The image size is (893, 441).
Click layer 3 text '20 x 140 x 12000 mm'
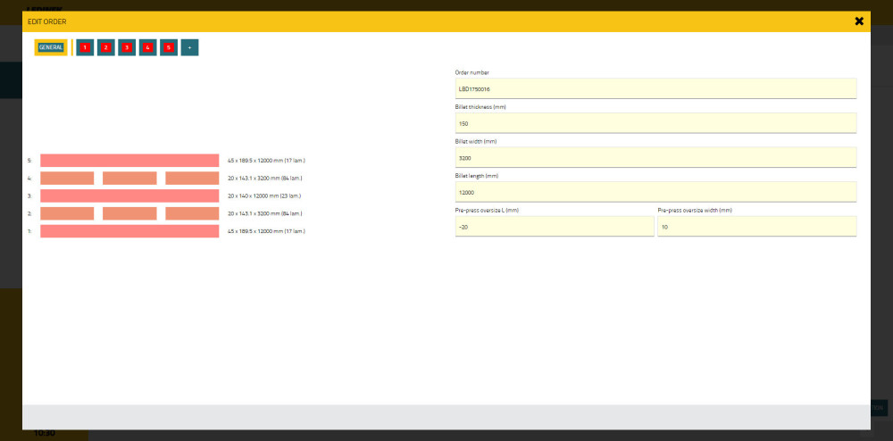[254, 196]
